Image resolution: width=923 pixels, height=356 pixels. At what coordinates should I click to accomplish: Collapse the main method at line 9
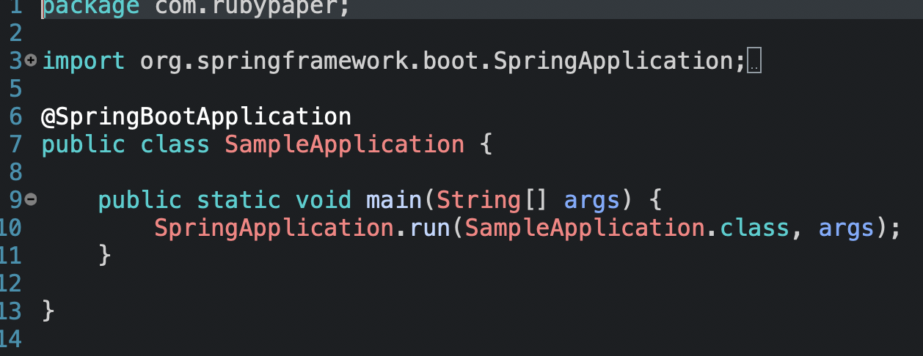pyautogui.click(x=30, y=199)
